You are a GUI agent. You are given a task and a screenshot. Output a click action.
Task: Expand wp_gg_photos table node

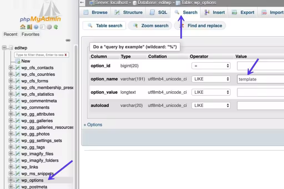pos(11,134)
